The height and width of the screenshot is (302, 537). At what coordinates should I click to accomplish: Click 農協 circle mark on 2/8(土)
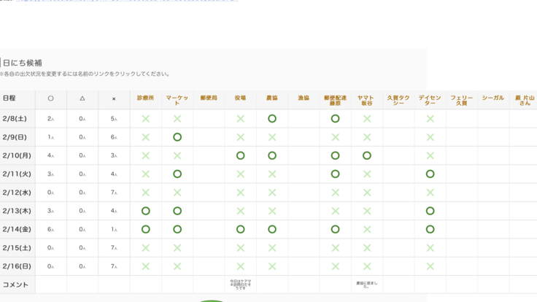[x=272, y=119]
